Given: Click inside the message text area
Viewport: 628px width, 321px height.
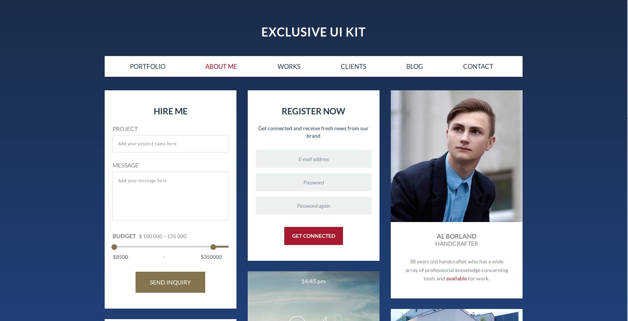Looking at the screenshot, I should click(x=171, y=196).
